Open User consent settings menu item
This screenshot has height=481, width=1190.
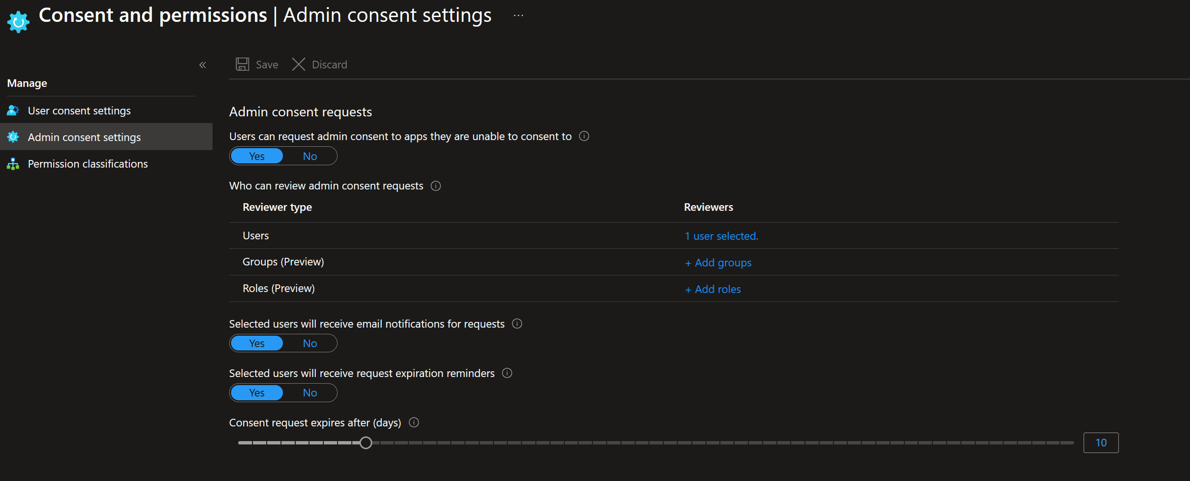[106, 111]
